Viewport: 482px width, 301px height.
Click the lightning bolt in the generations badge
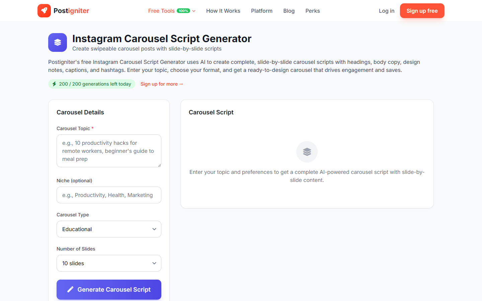click(54, 84)
